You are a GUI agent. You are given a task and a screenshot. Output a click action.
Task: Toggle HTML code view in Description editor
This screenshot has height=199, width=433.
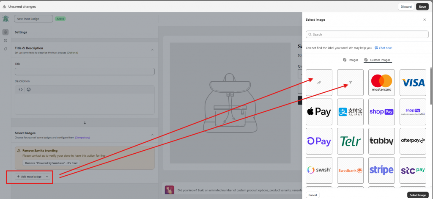(x=20, y=90)
